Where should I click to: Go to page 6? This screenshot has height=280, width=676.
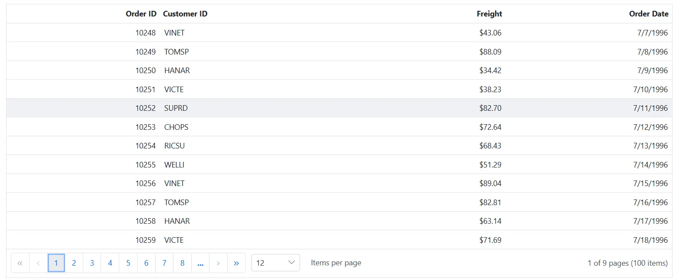(x=146, y=263)
